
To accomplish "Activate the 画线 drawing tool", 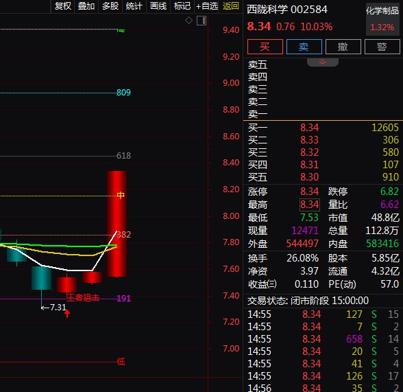I will pyautogui.click(x=158, y=6).
